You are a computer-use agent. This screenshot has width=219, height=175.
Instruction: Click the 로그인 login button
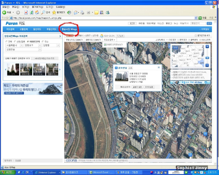tap(132, 23)
